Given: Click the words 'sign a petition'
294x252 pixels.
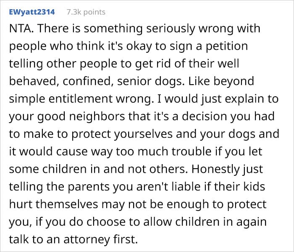Looking at the screenshot, I should 209,46.
